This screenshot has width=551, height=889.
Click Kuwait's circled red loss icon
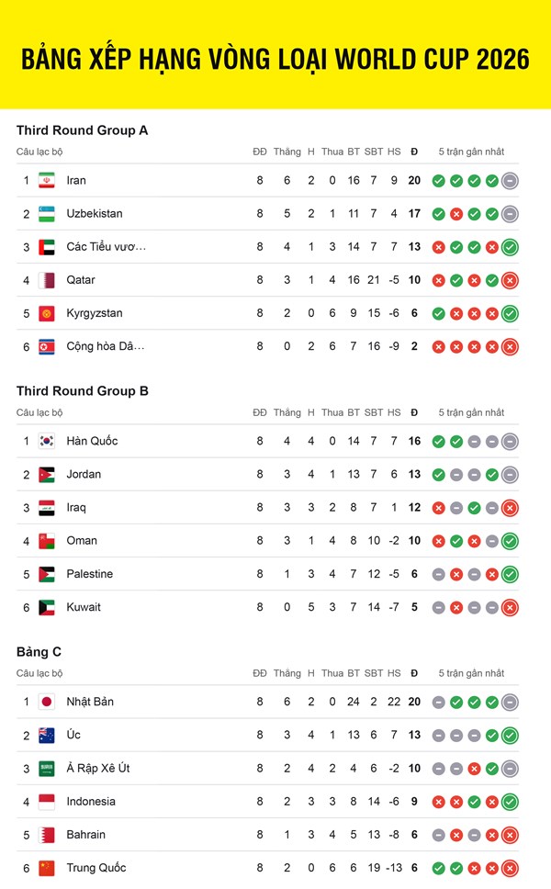(511, 608)
